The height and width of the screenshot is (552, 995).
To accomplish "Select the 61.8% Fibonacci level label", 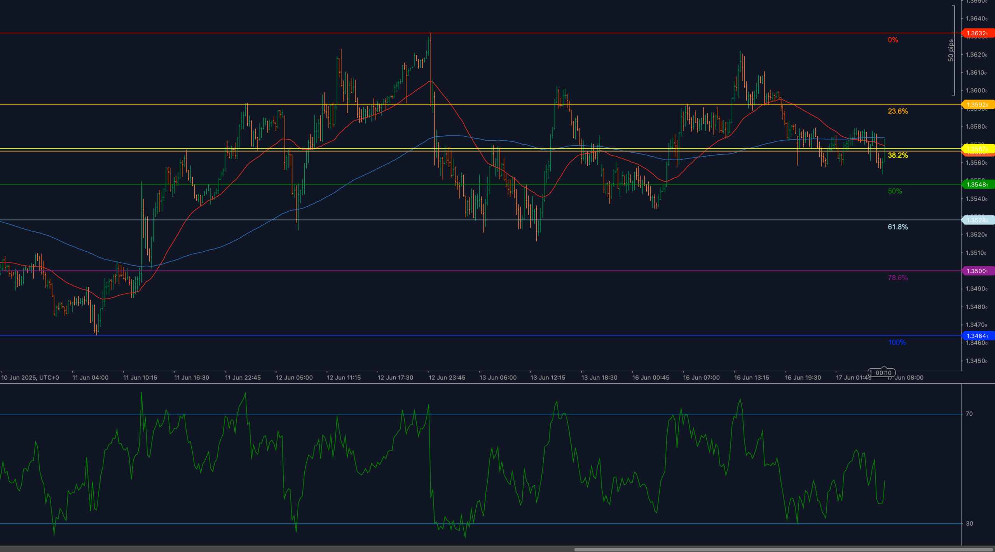I will point(898,227).
